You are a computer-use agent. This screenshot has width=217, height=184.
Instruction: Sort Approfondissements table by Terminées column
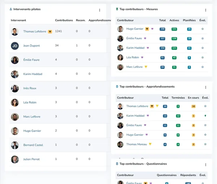tap(178, 97)
